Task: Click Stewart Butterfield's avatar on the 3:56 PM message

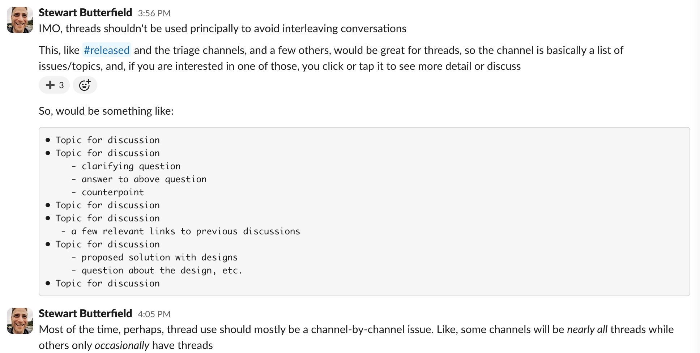Action: click(x=20, y=20)
